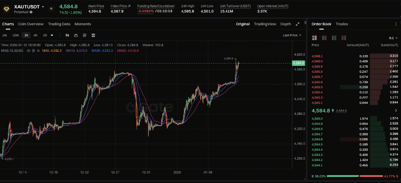
Task: Select bid price 4,584.2 row
Action: tap(355, 160)
